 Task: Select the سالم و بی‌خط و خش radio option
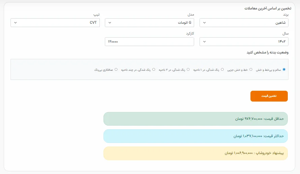click(x=284, y=69)
